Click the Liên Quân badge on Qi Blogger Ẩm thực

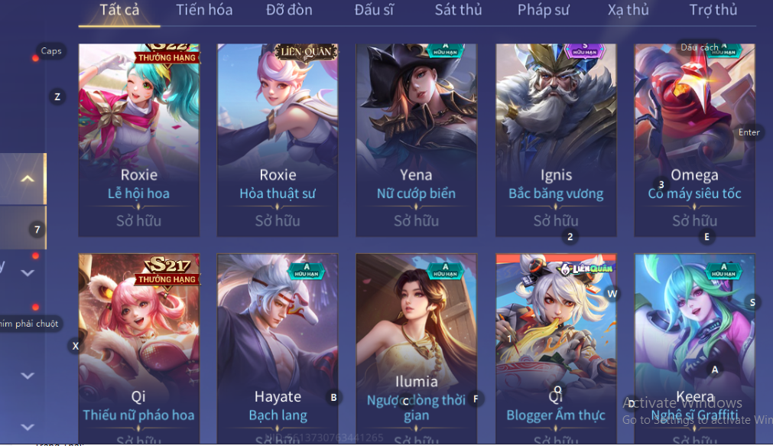(x=586, y=269)
